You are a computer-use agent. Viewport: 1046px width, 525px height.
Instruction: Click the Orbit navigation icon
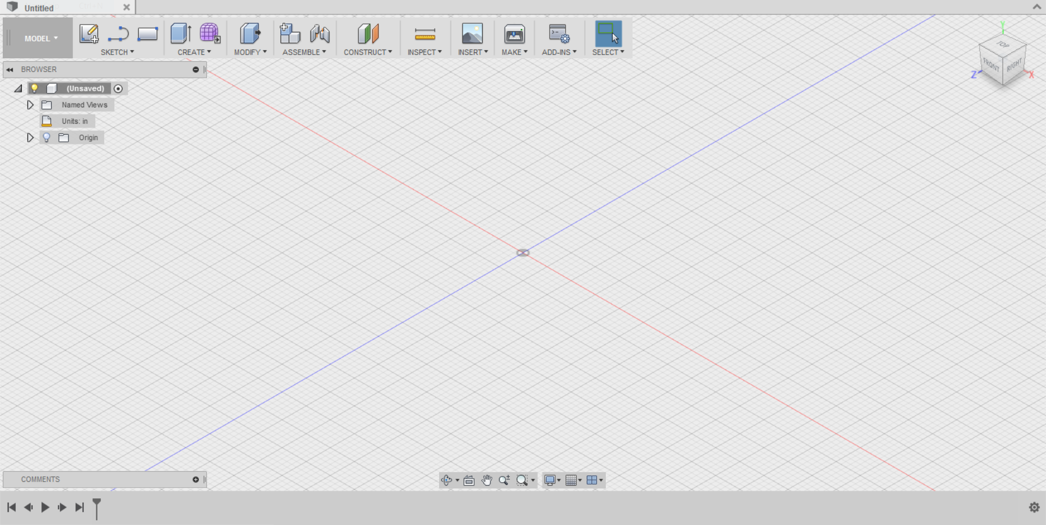447,480
